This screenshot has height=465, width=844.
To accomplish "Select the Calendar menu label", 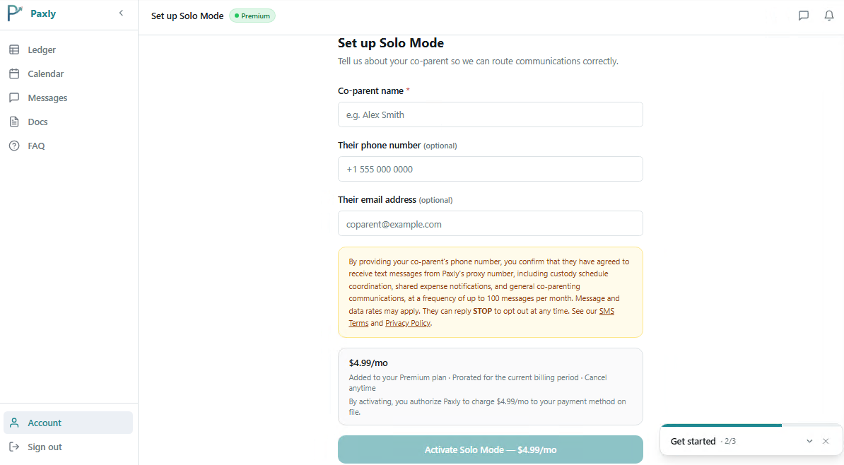I will (x=46, y=73).
